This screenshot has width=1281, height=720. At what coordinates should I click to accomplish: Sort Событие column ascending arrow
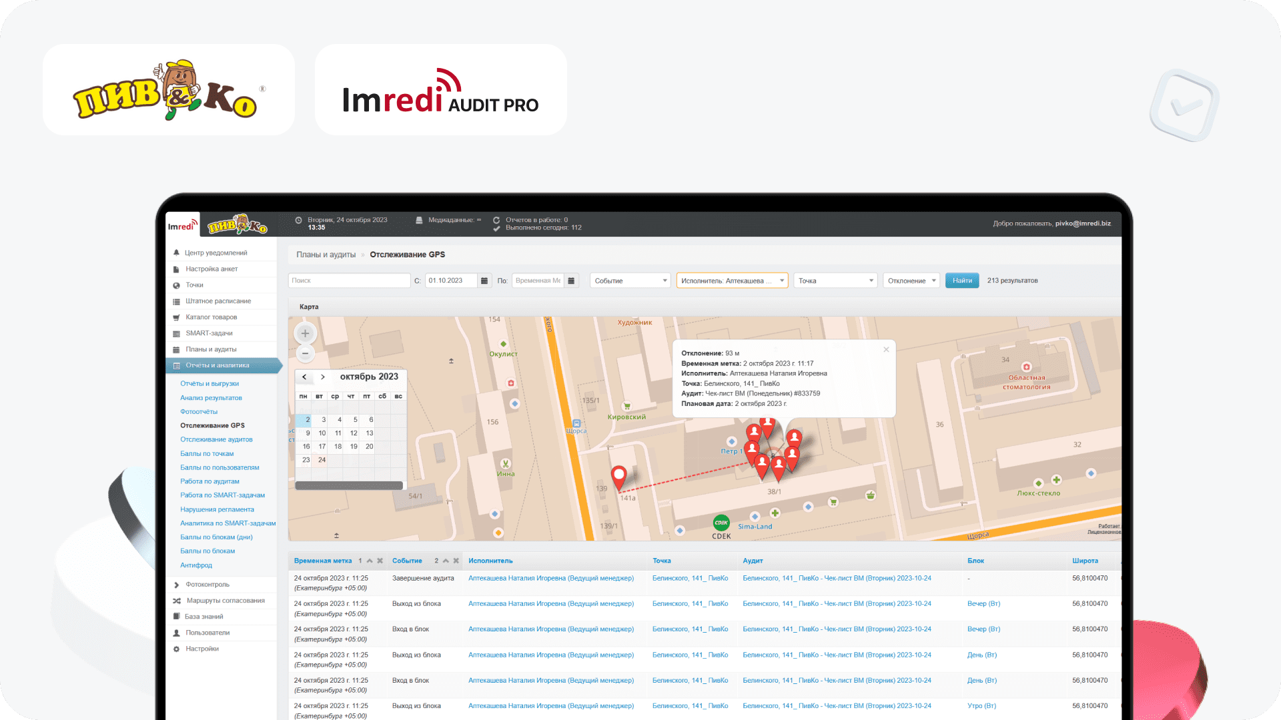[446, 561]
